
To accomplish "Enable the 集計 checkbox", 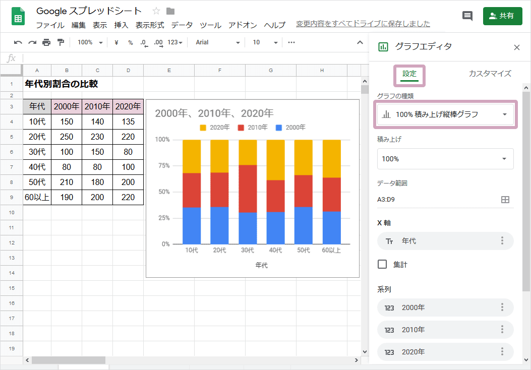I will (382, 264).
